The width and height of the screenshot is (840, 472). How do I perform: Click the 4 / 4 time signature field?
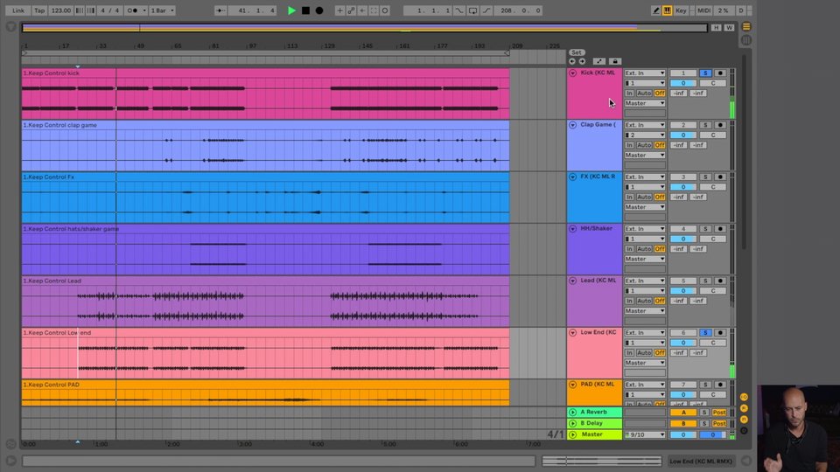pos(110,10)
